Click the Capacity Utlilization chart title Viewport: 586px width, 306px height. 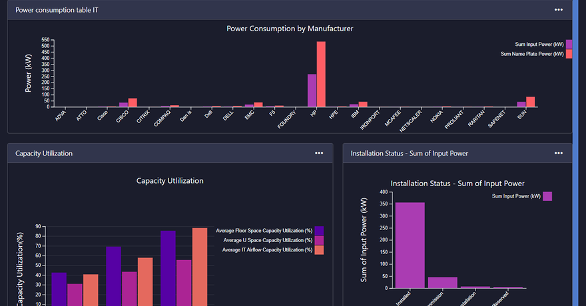click(170, 181)
